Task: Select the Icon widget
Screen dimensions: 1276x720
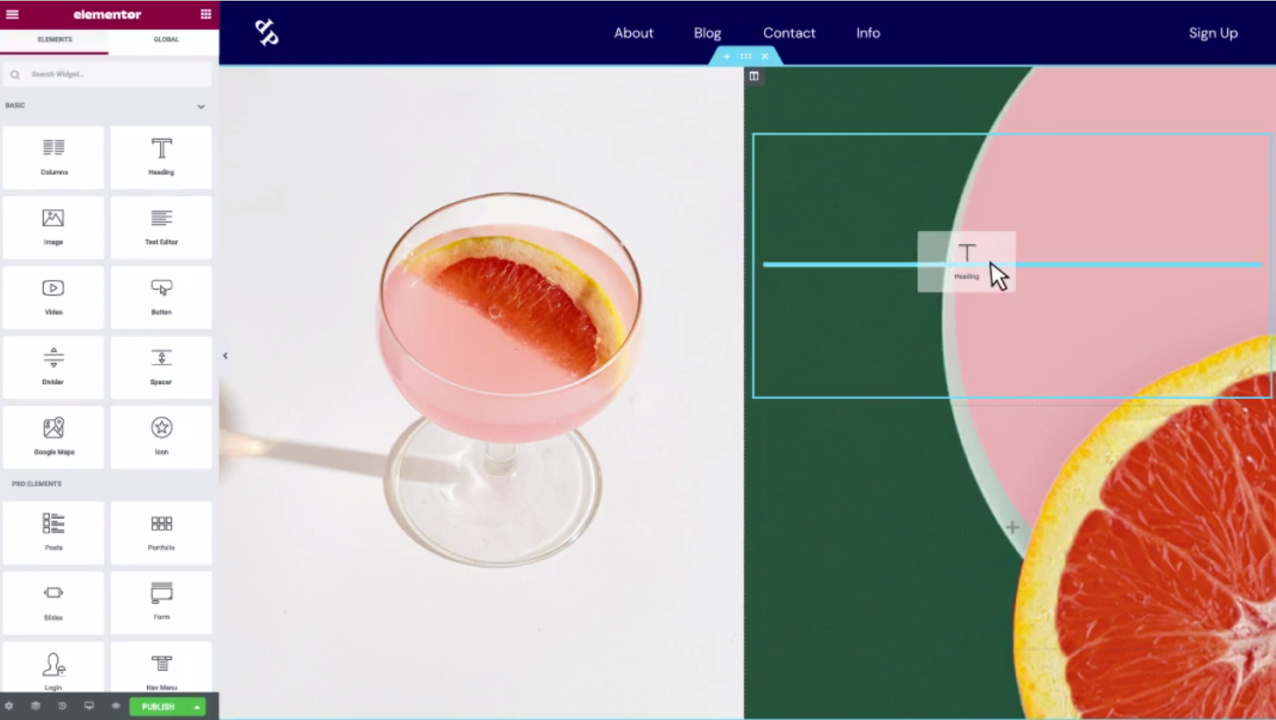Action: (161, 437)
